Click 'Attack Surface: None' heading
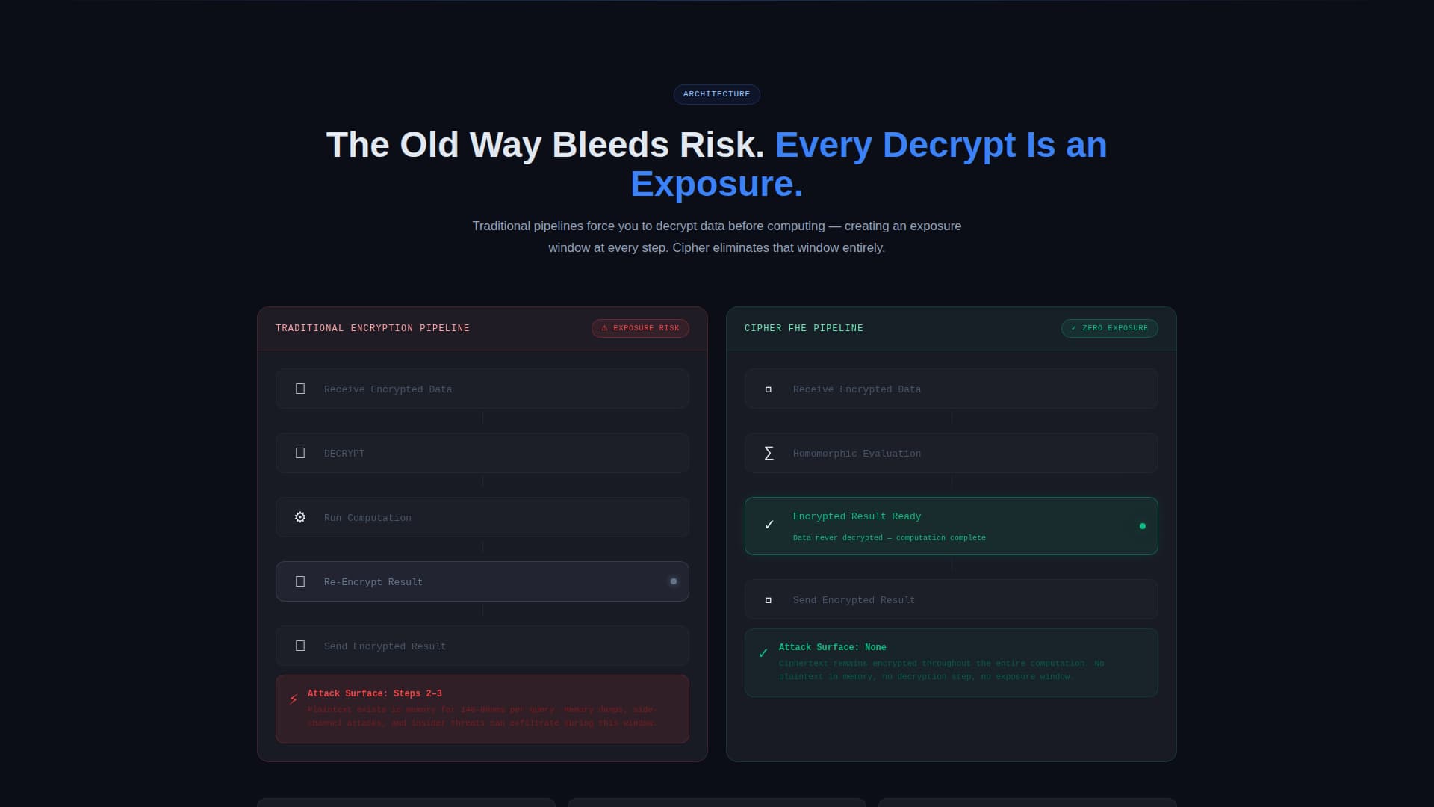The width and height of the screenshot is (1434, 807). click(x=832, y=647)
